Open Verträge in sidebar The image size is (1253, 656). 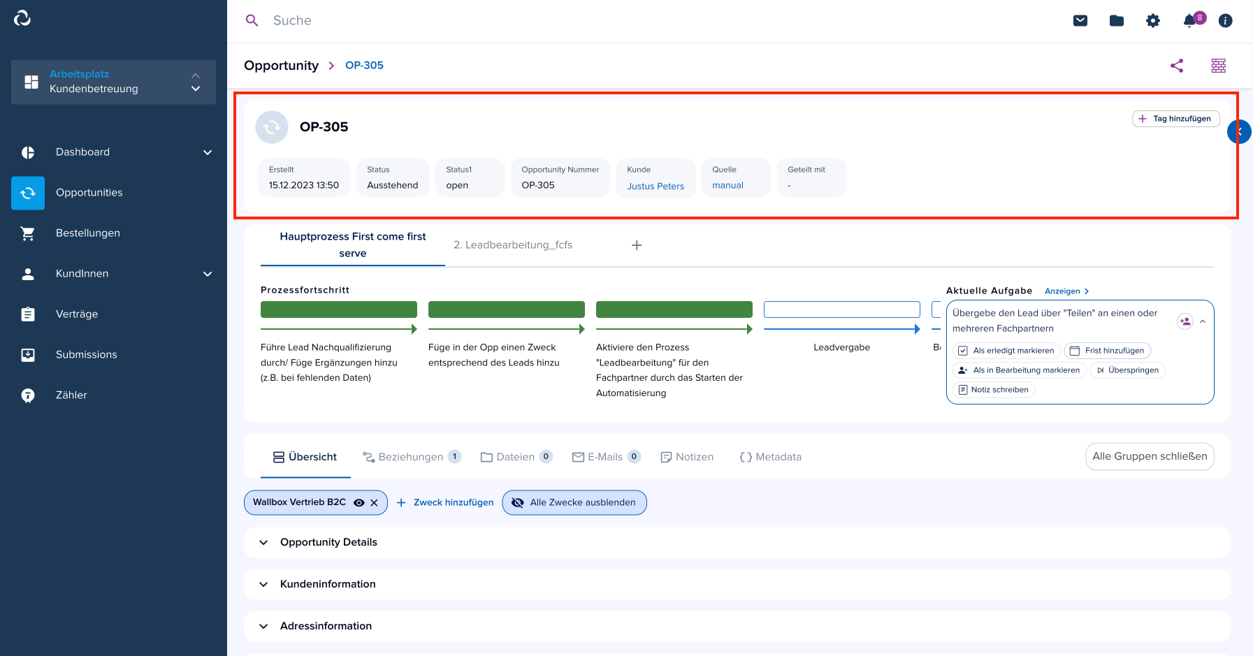[77, 314]
